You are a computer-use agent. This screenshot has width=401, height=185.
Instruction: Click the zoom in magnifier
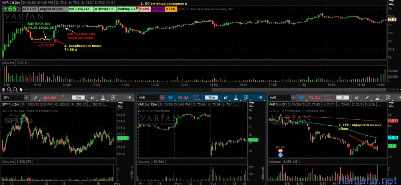[9, 90]
